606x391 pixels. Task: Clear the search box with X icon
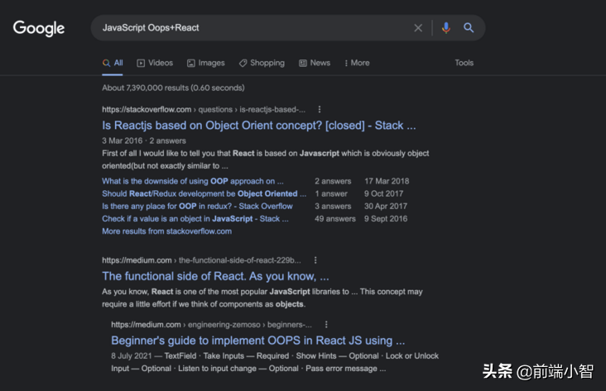pos(418,28)
